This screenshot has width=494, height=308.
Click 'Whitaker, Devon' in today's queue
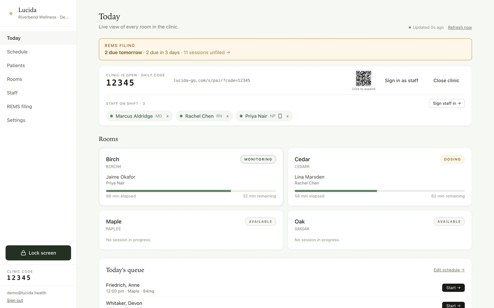[124, 303]
